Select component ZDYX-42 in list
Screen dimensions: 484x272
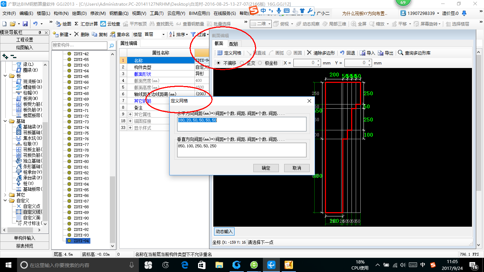pos(81,54)
